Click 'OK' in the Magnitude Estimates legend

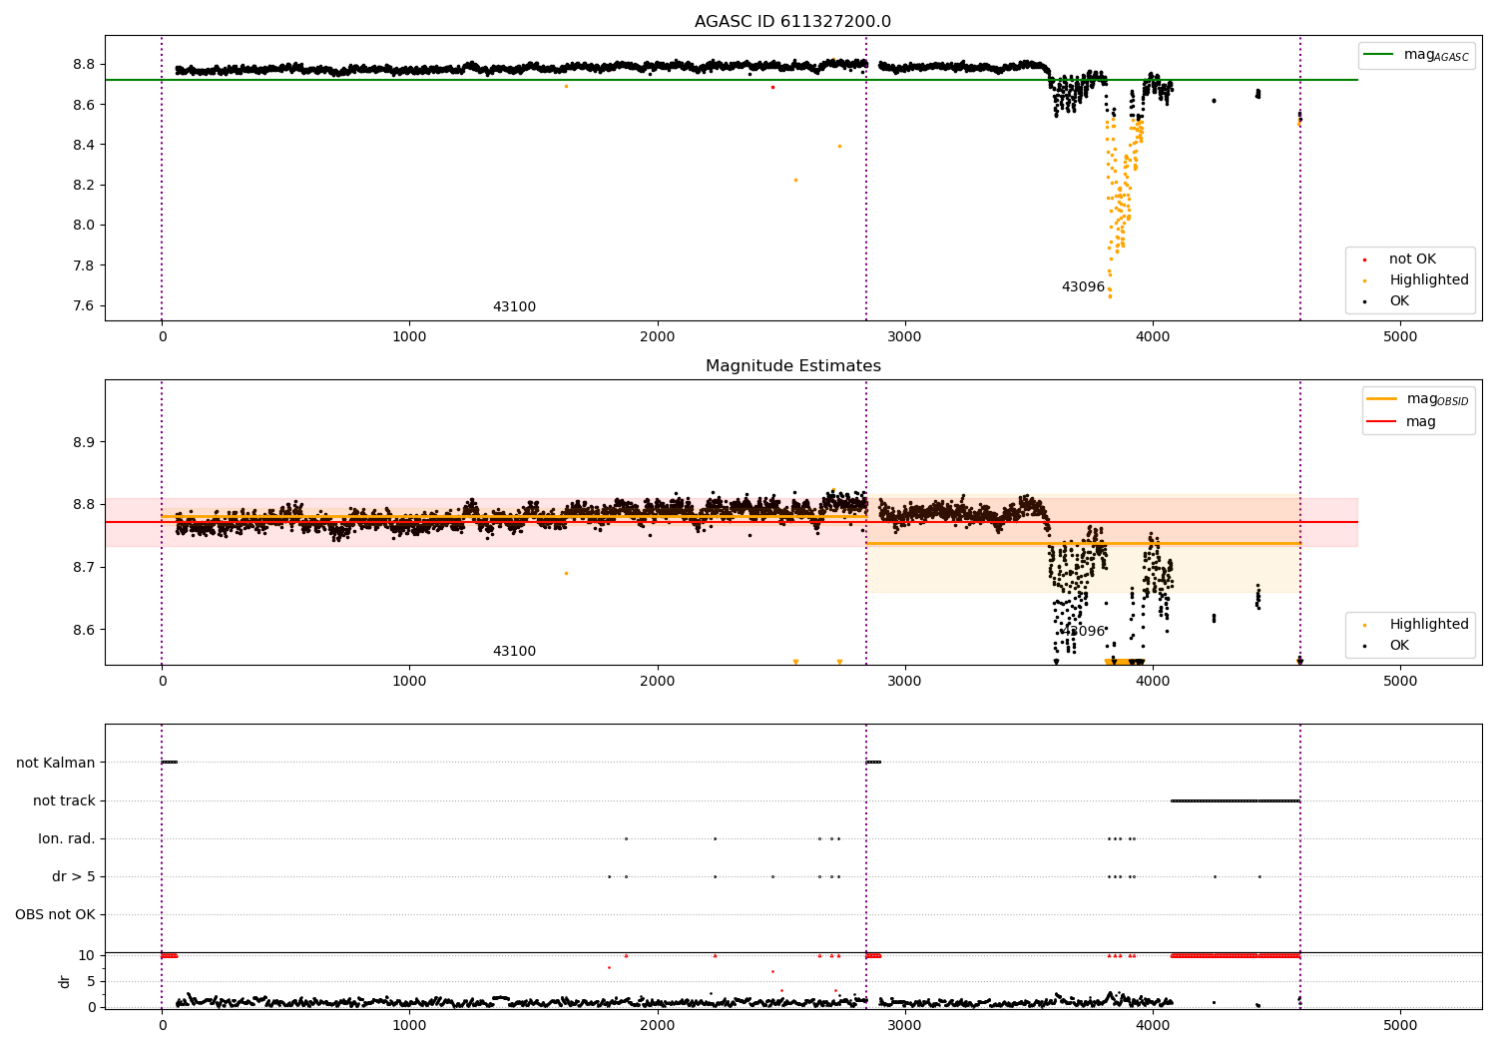[x=1399, y=645]
